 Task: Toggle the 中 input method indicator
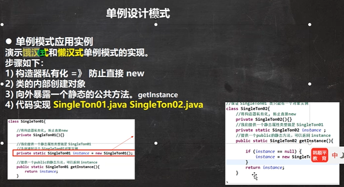334,155
